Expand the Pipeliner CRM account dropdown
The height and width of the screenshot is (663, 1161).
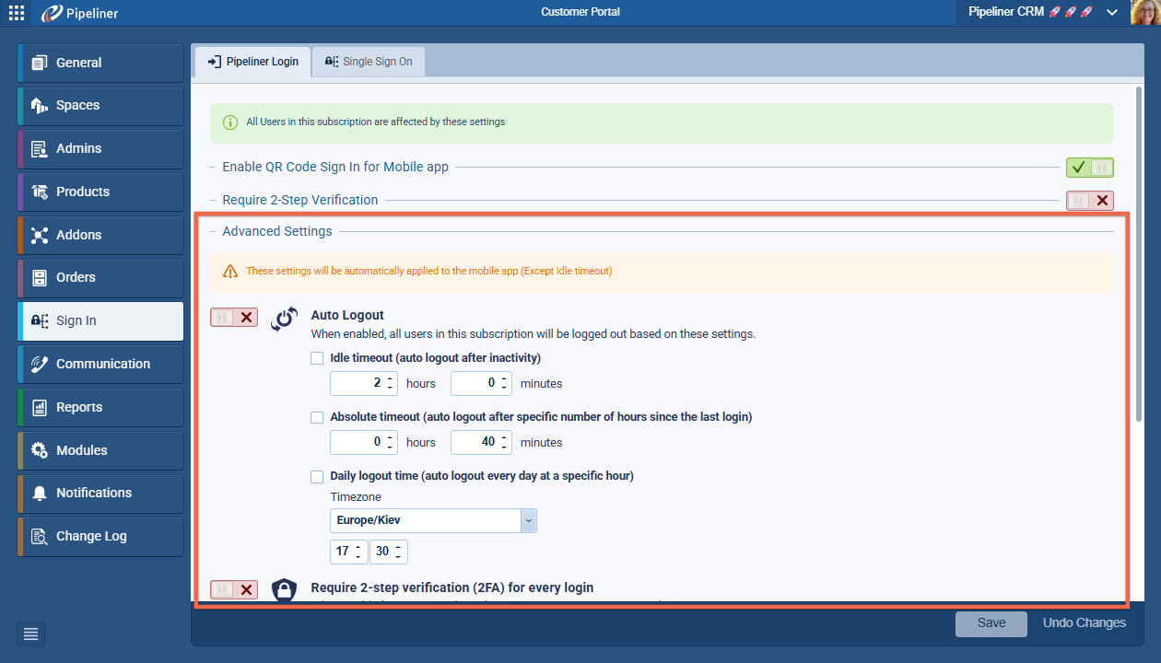1112,12
